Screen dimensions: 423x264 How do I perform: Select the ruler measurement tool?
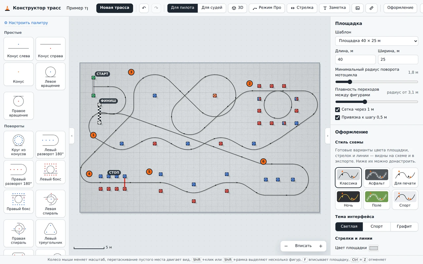[371, 8]
